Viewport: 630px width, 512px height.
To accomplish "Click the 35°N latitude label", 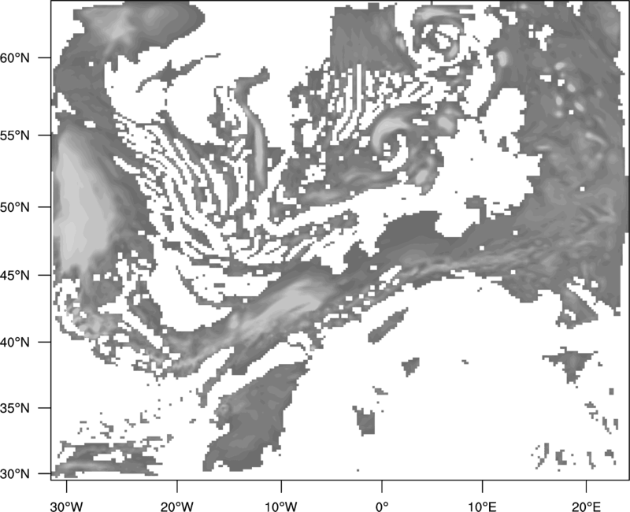I will click(15, 408).
